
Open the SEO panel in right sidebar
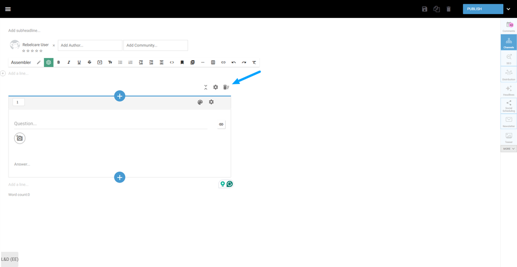pyautogui.click(x=509, y=58)
